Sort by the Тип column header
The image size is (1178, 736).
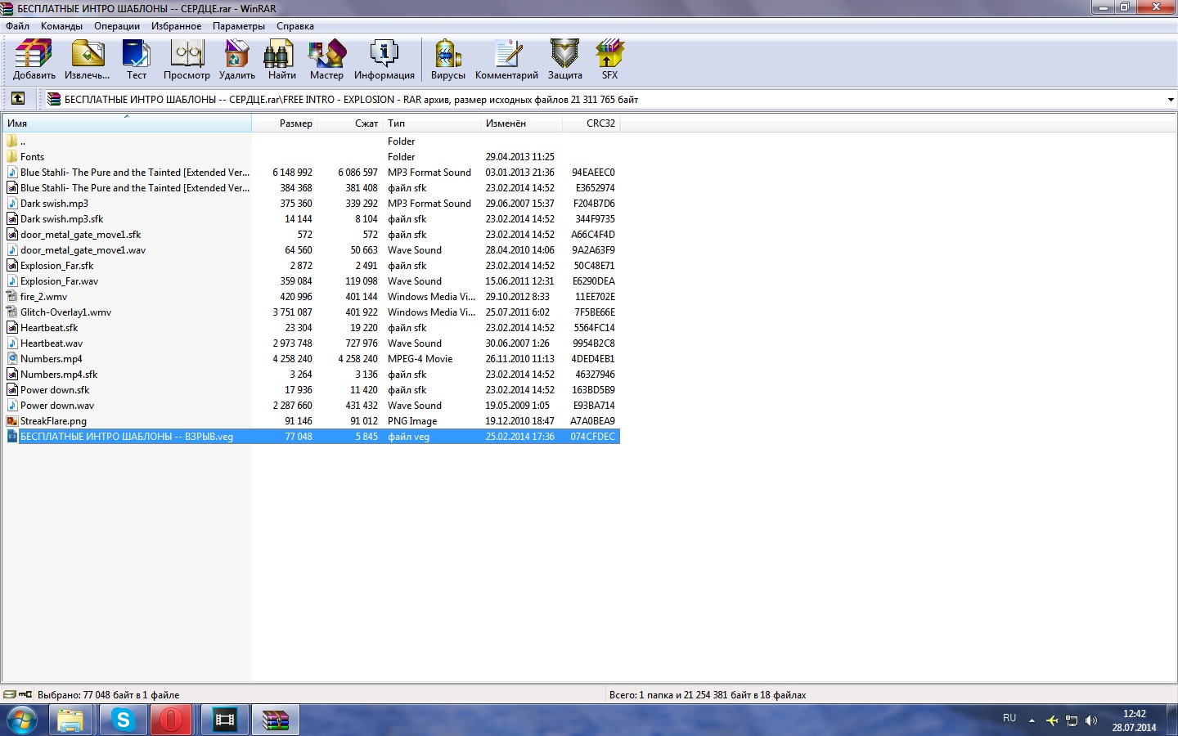pyautogui.click(x=431, y=123)
